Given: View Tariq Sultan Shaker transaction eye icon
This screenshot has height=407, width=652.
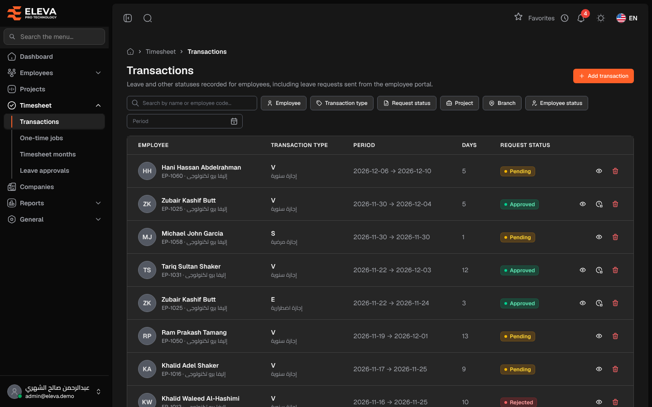Looking at the screenshot, I should click(x=583, y=270).
